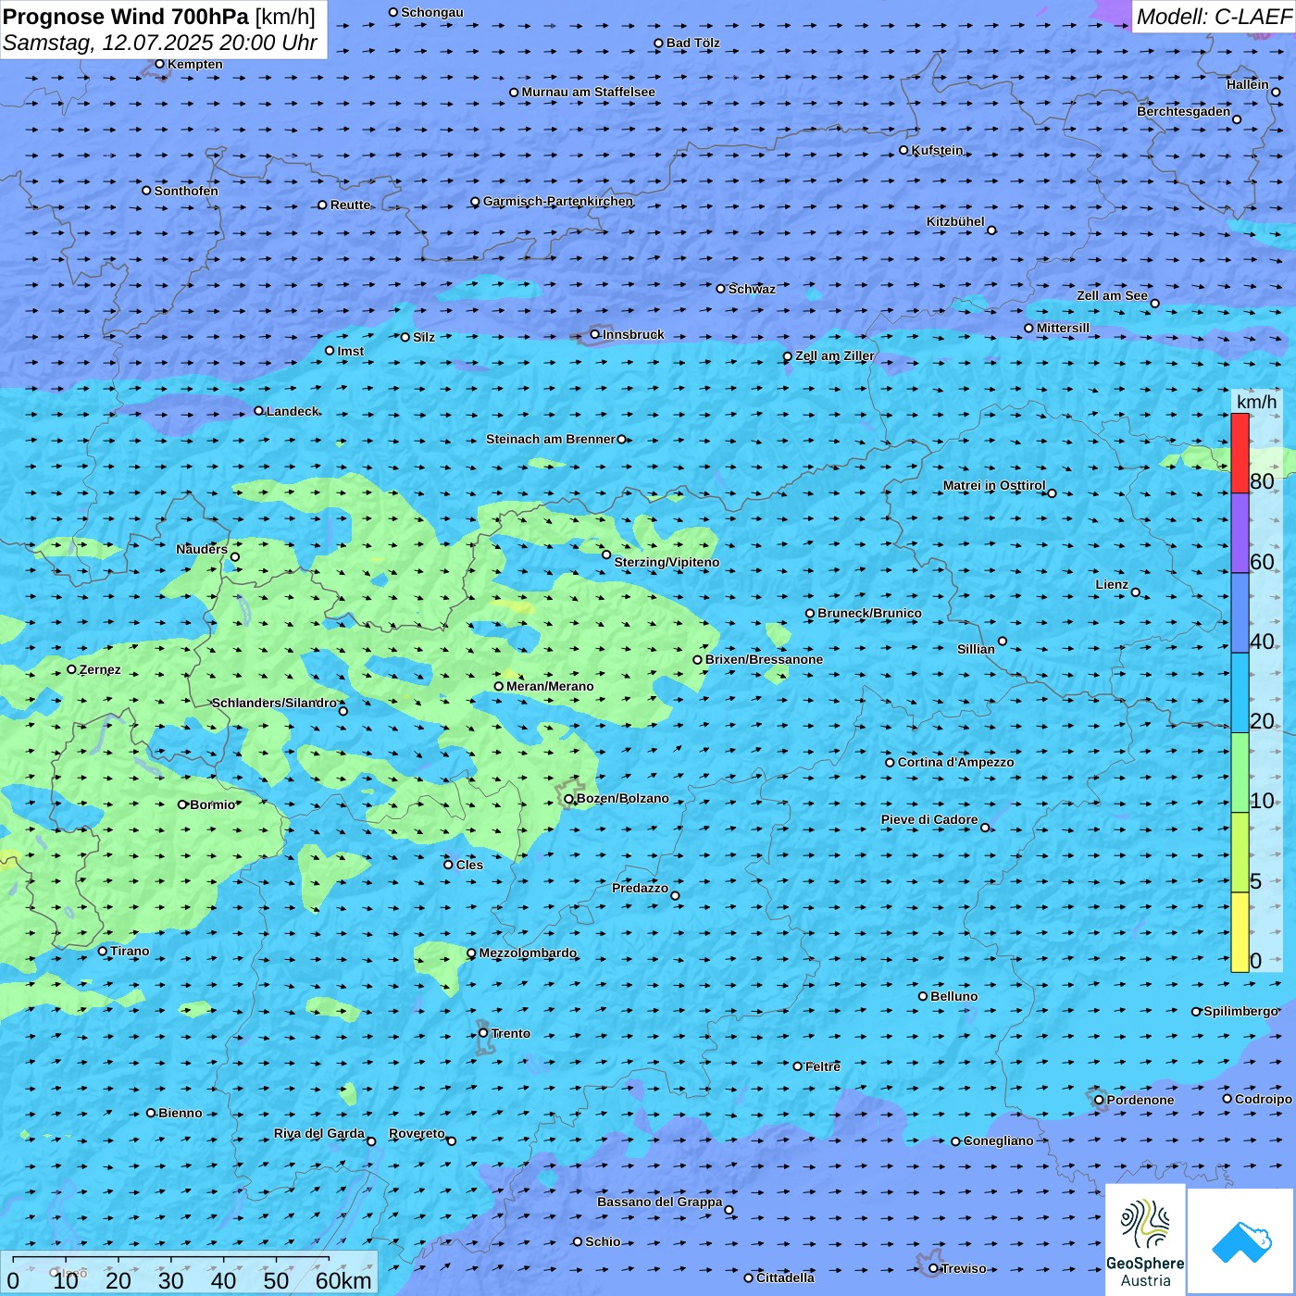Click the Mezzolombardo label
1296x1296 pixels.
pos(528,953)
